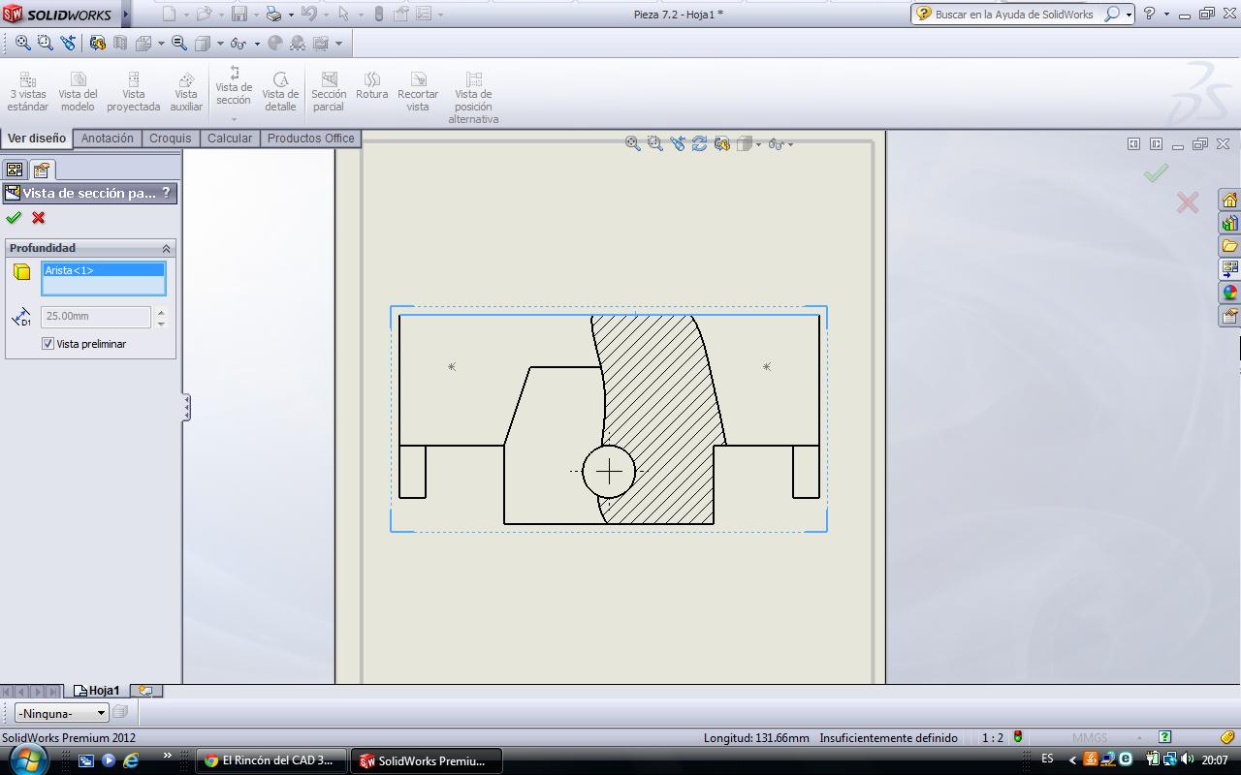The width and height of the screenshot is (1241, 775).
Task: Open the Appearances task pane icon
Action: coord(1229,292)
